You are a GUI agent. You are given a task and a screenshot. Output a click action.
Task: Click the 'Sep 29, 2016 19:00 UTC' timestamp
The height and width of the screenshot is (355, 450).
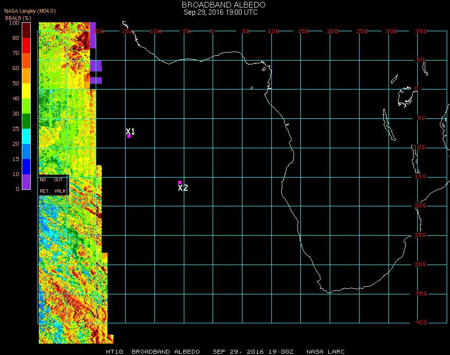pyautogui.click(x=220, y=12)
